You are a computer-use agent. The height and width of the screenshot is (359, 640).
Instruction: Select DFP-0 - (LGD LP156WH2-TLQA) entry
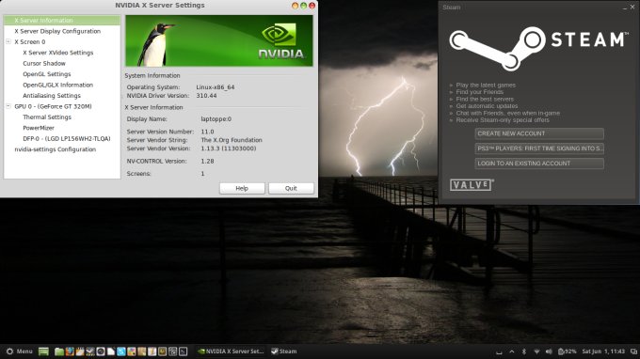tap(67, 138)
